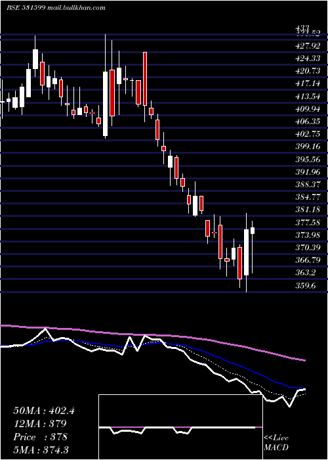This screenshot has width=328, height=460.
Task: Click the <<Live MACD label
Action: [276, 442]
